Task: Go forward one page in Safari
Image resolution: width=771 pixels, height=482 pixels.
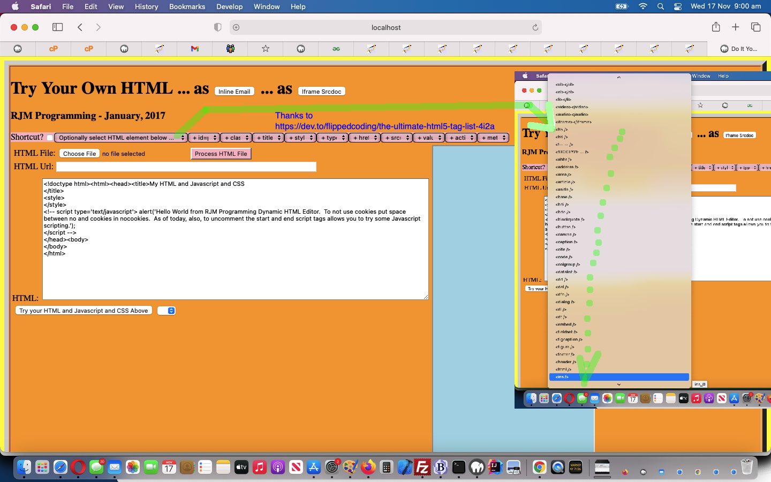Action: coord(98,27)
